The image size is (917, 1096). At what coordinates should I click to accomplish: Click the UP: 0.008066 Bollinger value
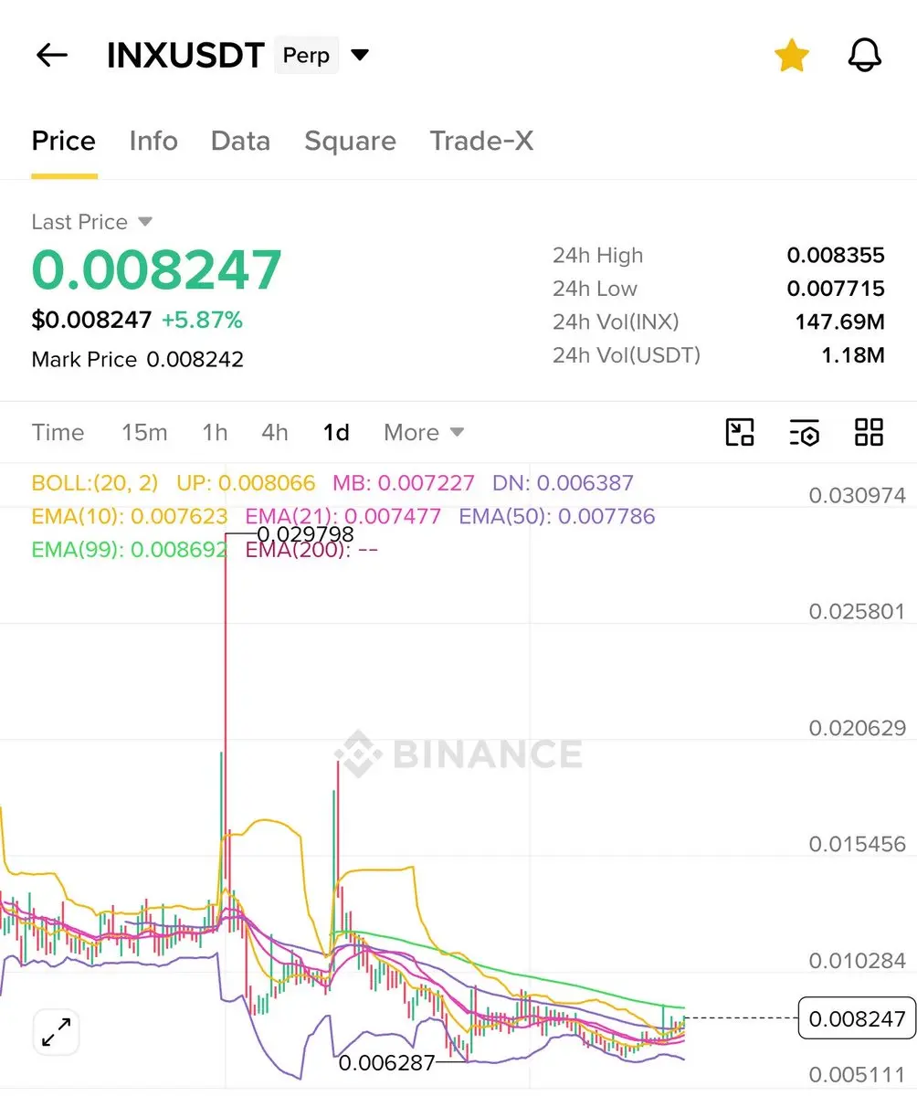[x=246, y=483]
